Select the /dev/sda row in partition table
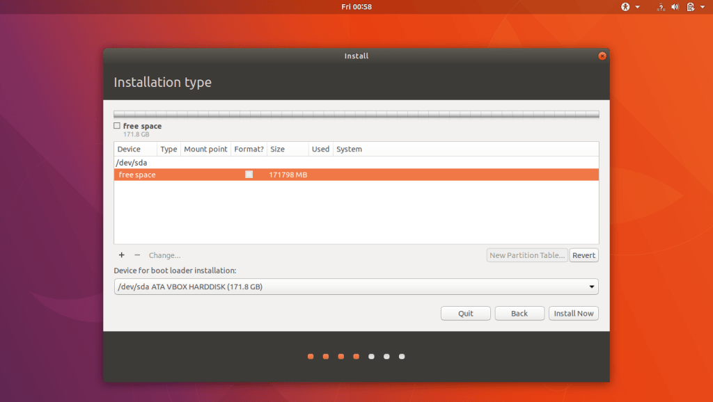Image resolution: width=713 pixels, height=402 pixels. coord(132,162)
